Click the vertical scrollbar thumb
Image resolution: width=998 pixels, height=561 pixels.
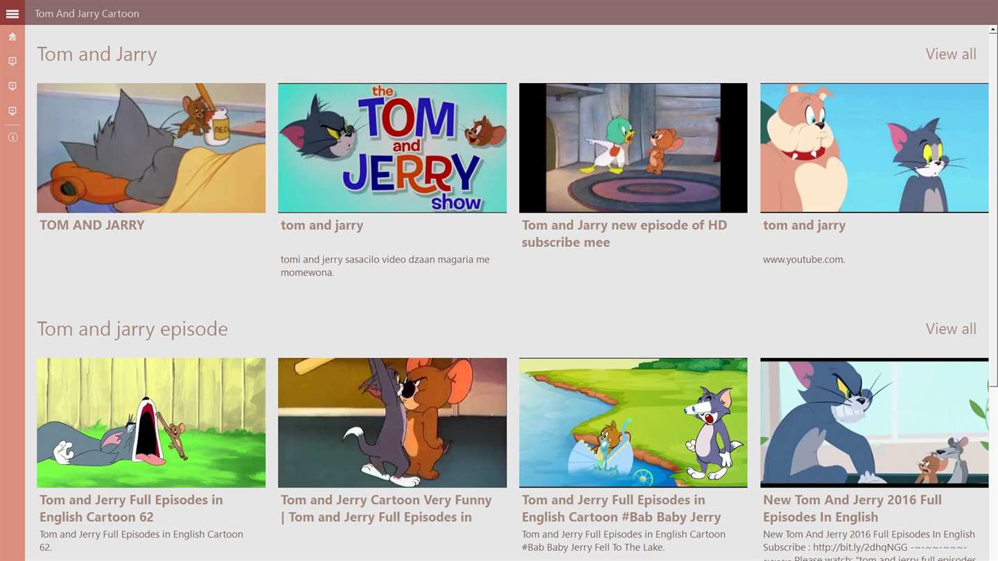point(993,210)
